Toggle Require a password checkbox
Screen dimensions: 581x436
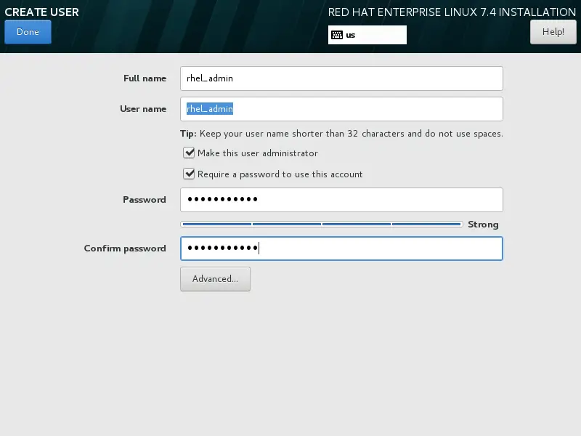click(x=189, y=174)
